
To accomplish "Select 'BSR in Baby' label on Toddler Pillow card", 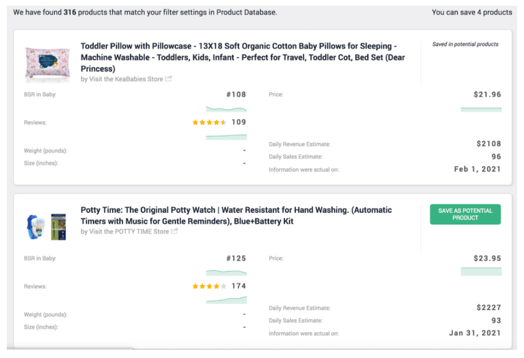I will point(40,95).
